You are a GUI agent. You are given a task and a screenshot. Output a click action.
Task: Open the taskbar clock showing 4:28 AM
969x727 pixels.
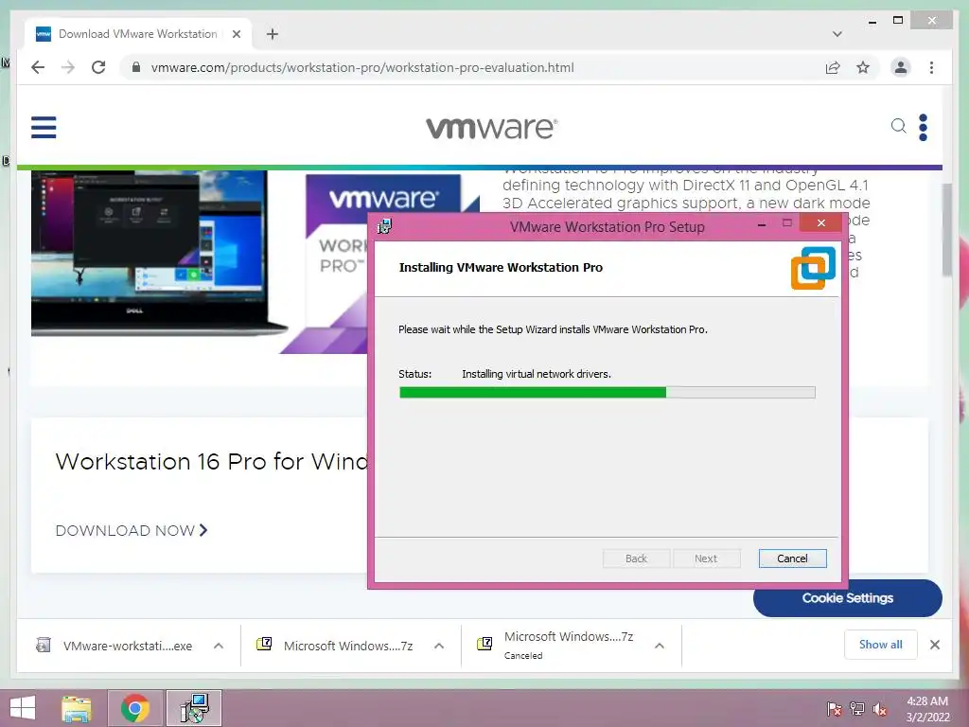click(927, 709)
